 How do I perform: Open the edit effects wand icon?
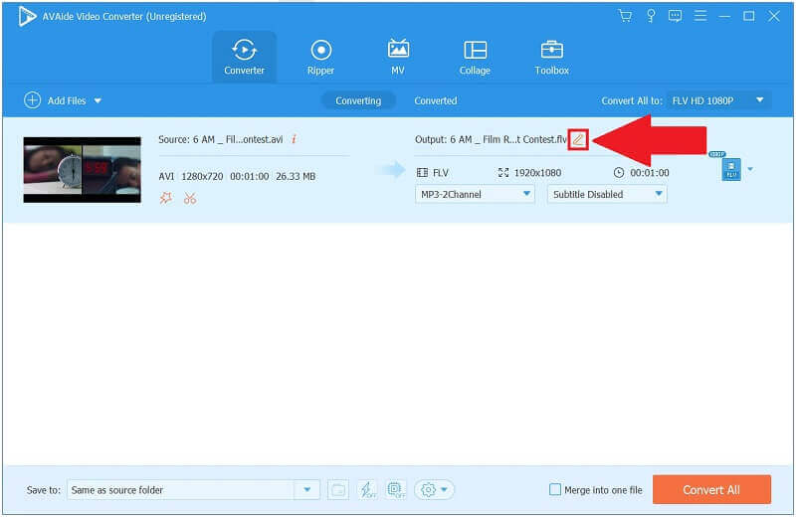[x=166, y=198]
